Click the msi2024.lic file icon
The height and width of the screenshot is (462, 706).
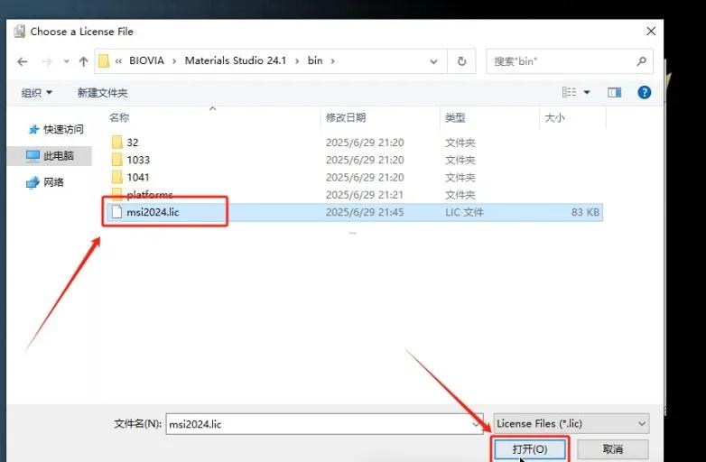coord(117,212)
